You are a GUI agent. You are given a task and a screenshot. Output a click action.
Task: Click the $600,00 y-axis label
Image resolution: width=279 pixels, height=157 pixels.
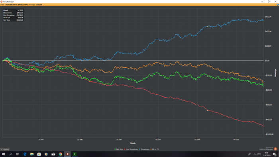point(268,17)
